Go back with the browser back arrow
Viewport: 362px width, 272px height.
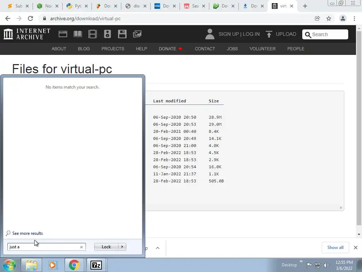pos(8,18)
